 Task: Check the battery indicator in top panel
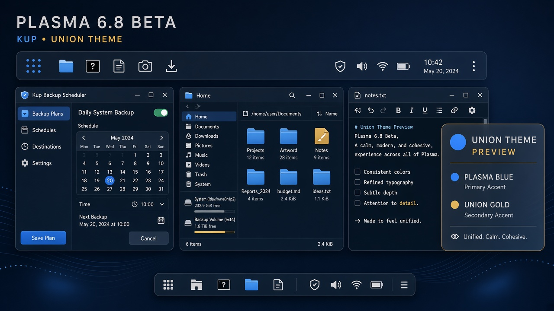(x=403, y=66)
